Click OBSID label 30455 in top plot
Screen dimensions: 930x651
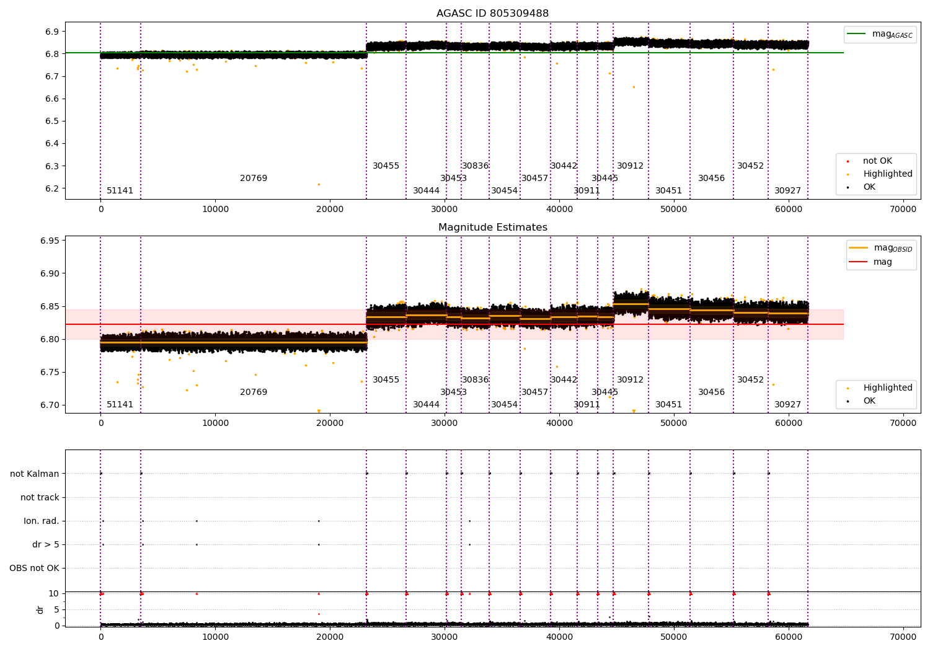point(386,166)
